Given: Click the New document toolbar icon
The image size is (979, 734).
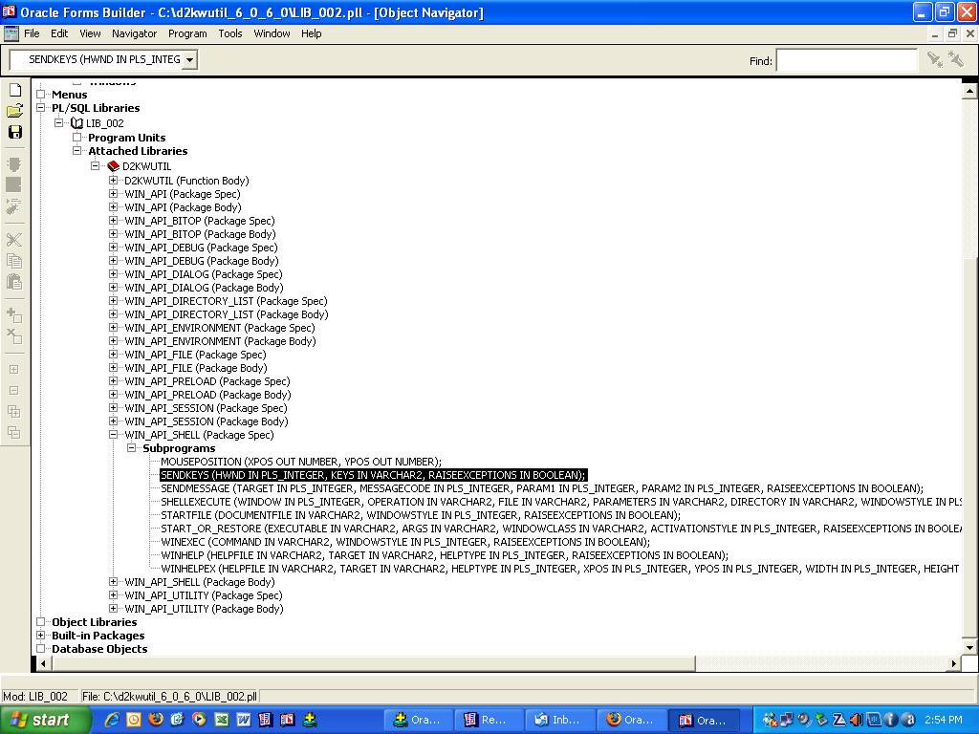Looking at the screenshot, I should pos(14,90).
